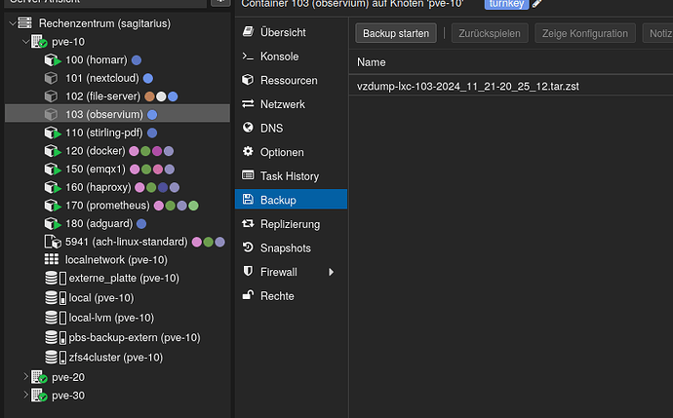Select 5941 (ach-linux-standard) template
Viewport: 673px width, 418px height.
pos(118,242)
